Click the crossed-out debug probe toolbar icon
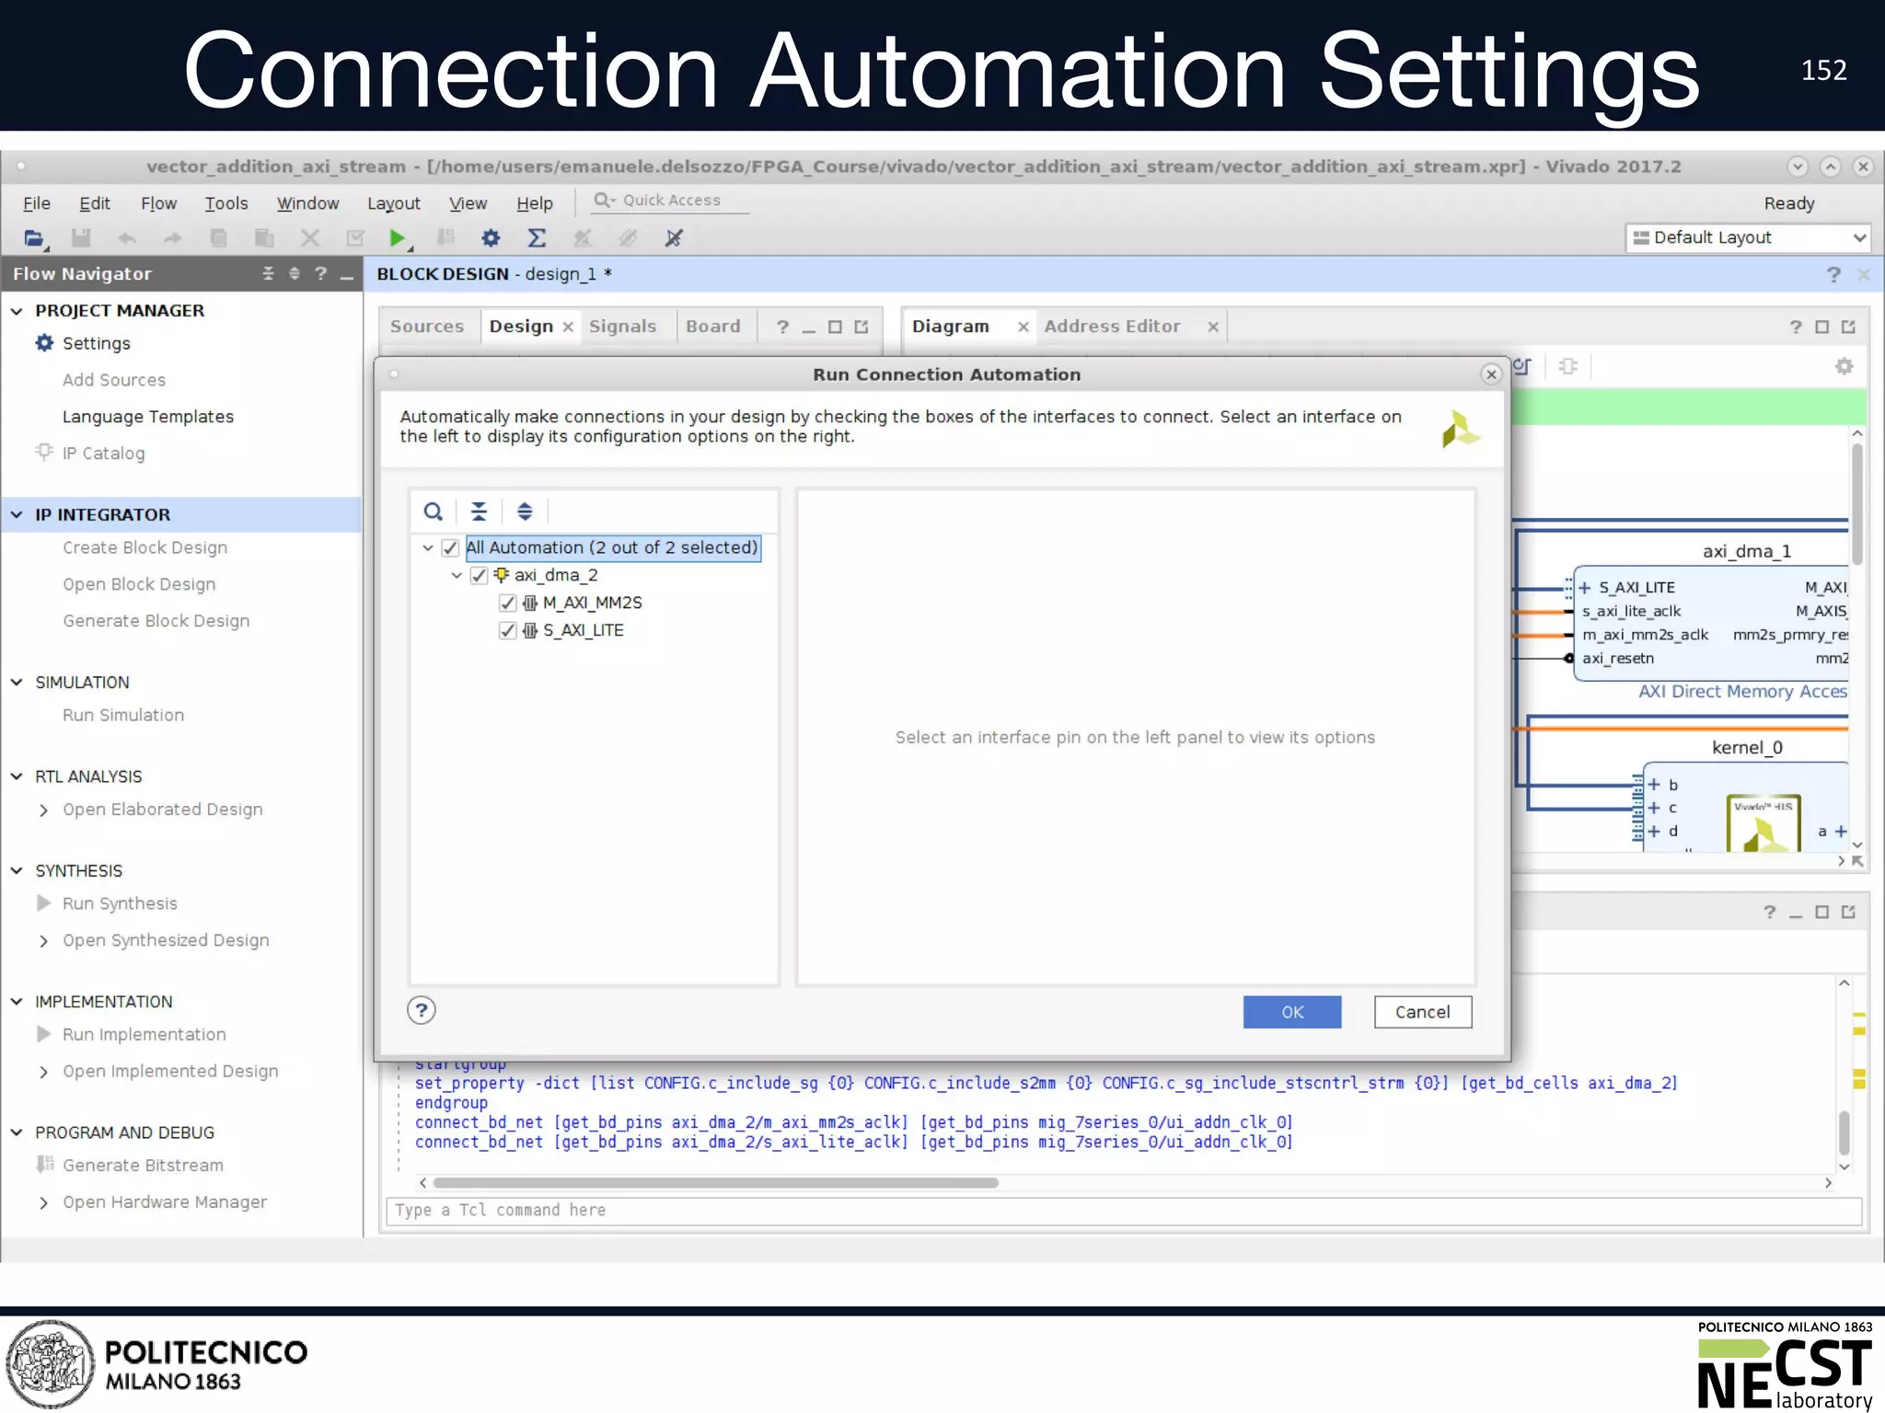1885x1413 pixels. [674, 238]
